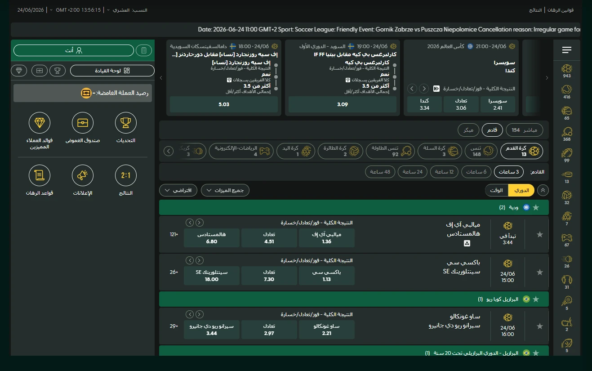Bet on تعادل at 2.97

[269, 330]
